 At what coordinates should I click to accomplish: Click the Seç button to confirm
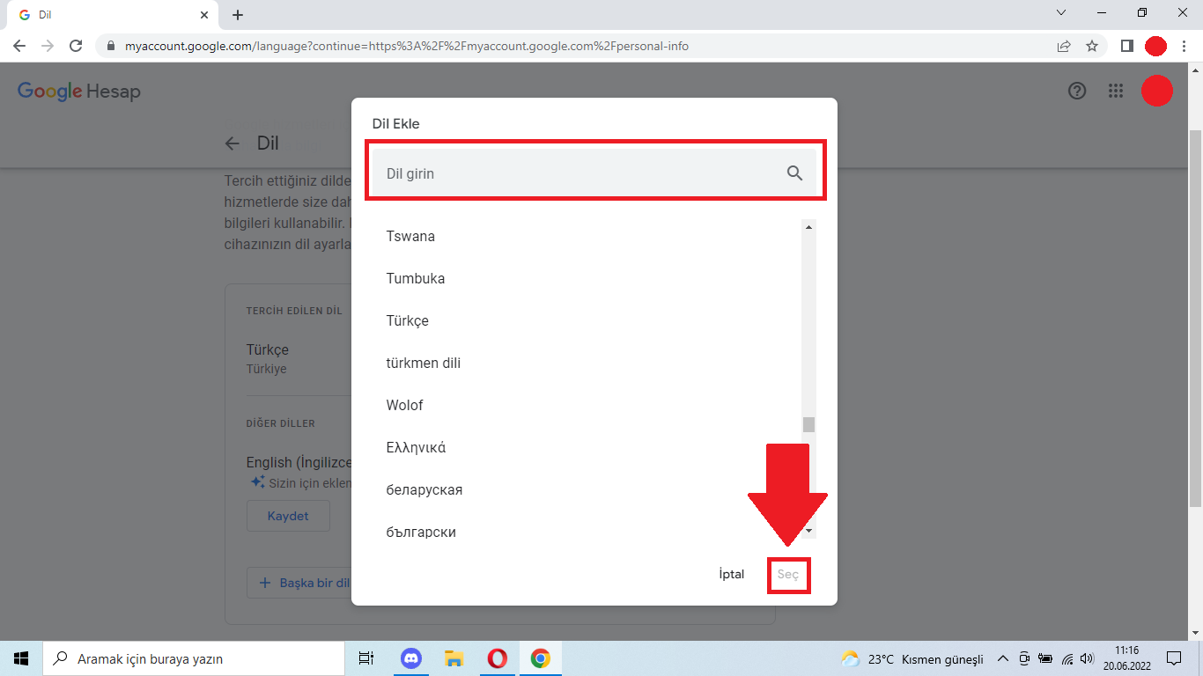[x=787, y=575]
